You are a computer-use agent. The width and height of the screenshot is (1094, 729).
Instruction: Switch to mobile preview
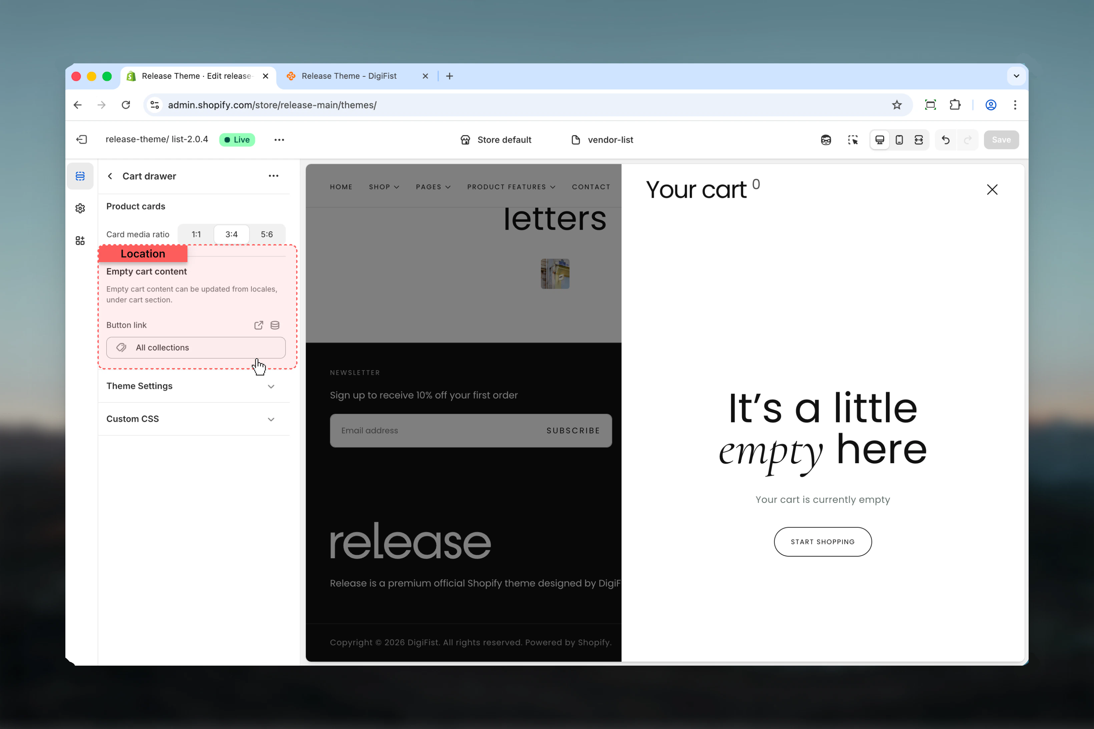click(x=899, y=139)
